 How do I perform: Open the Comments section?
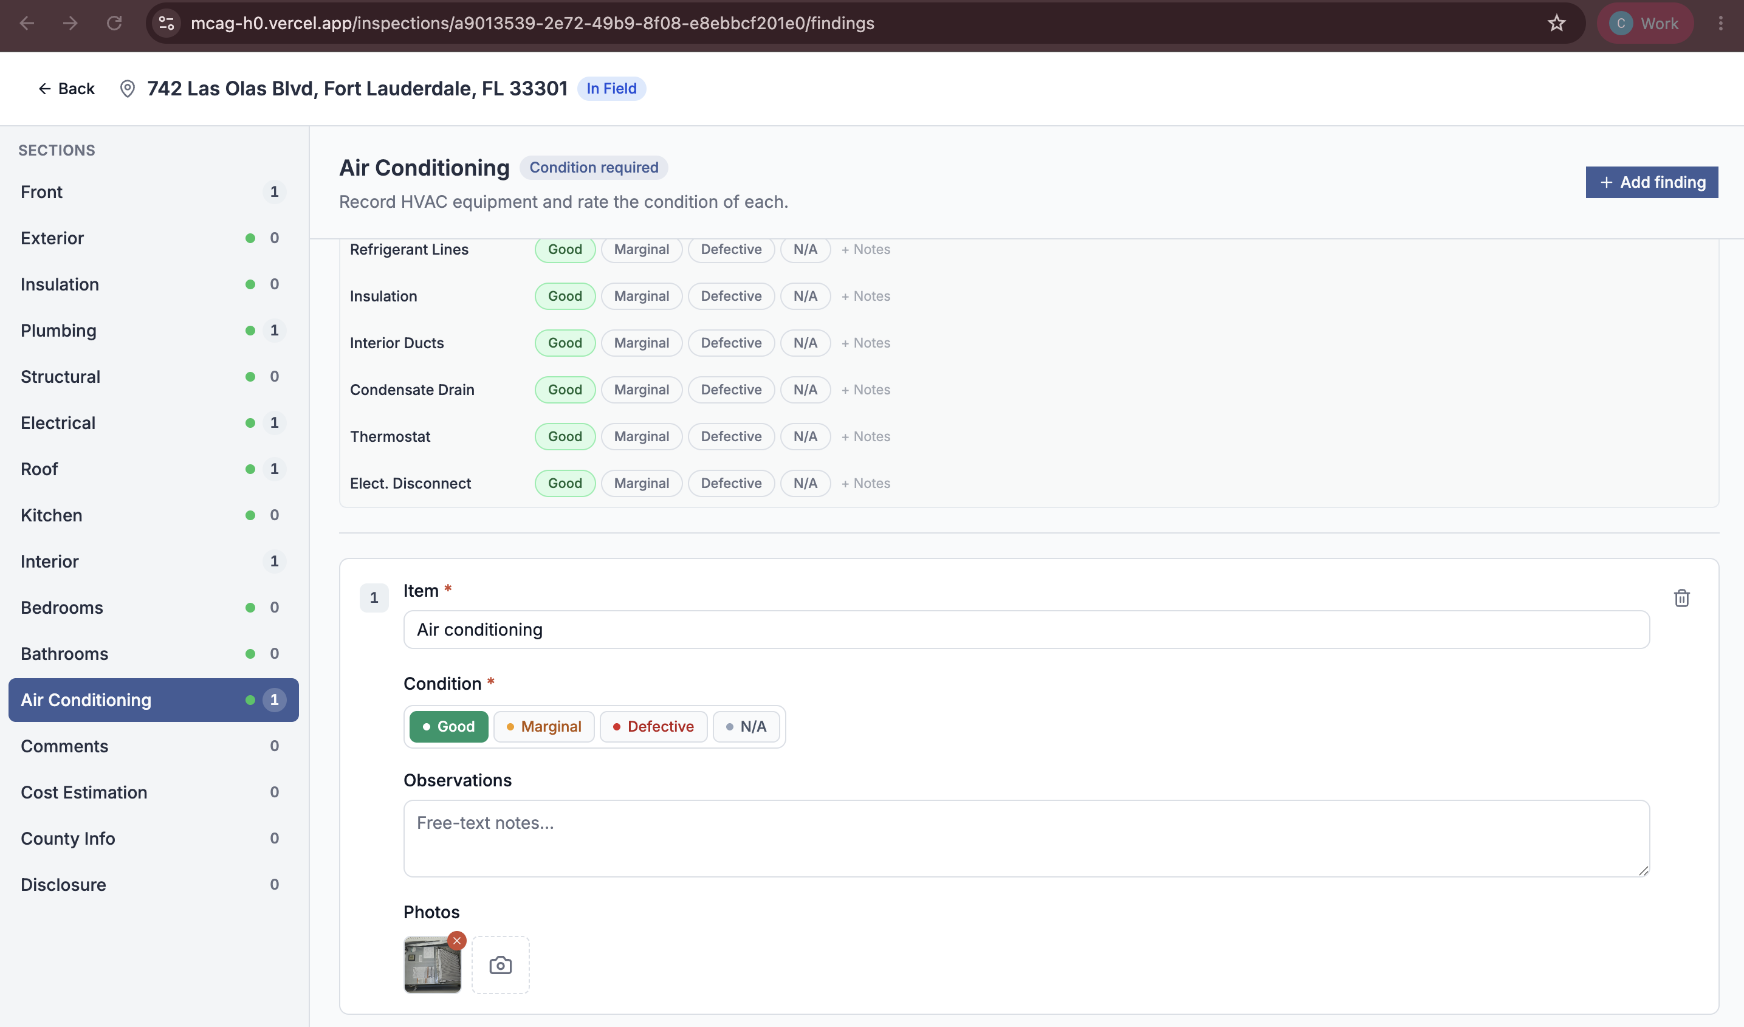[x=153, y=746]
